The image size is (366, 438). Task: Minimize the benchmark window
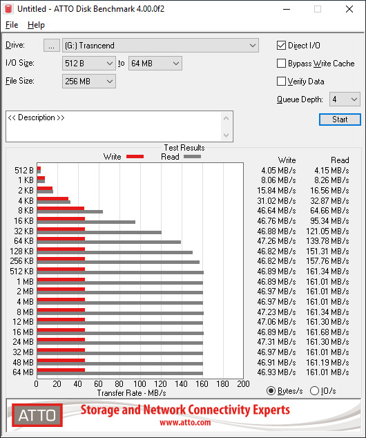coord(287,9)
